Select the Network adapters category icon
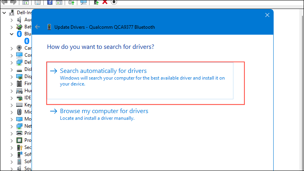 coord(19,126)
